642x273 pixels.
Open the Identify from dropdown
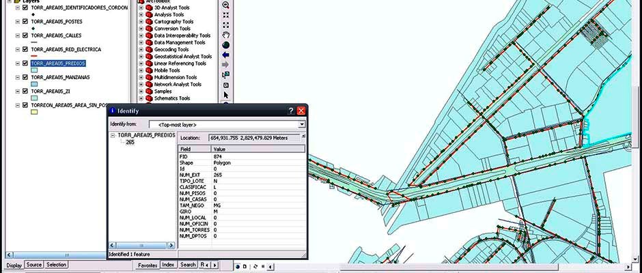pos(302,124)
